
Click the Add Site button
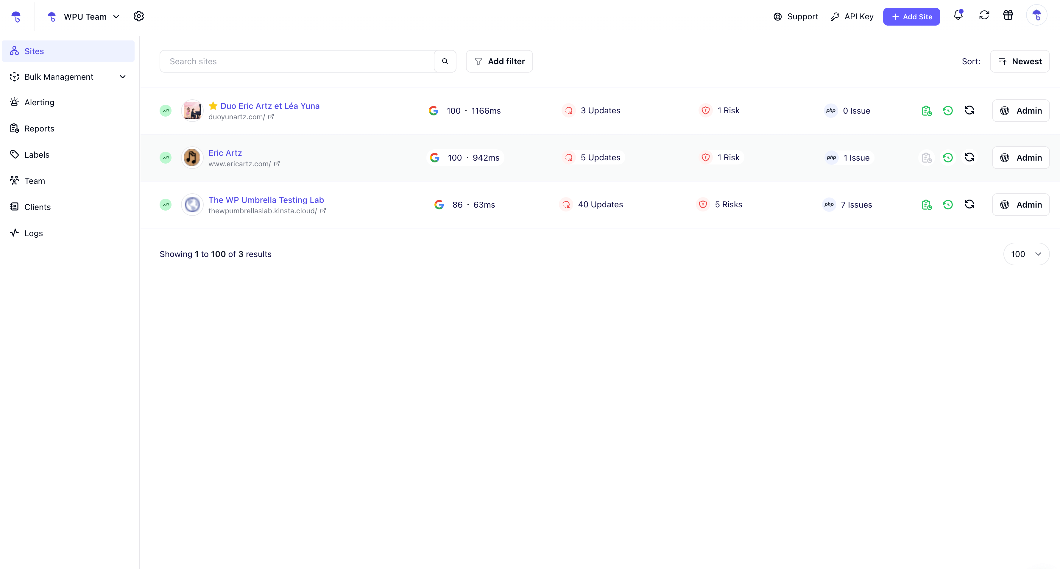(911, 16)
